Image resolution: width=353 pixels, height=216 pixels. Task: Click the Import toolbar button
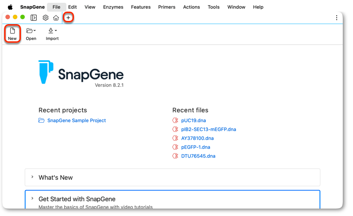click(x=52, y=34)
